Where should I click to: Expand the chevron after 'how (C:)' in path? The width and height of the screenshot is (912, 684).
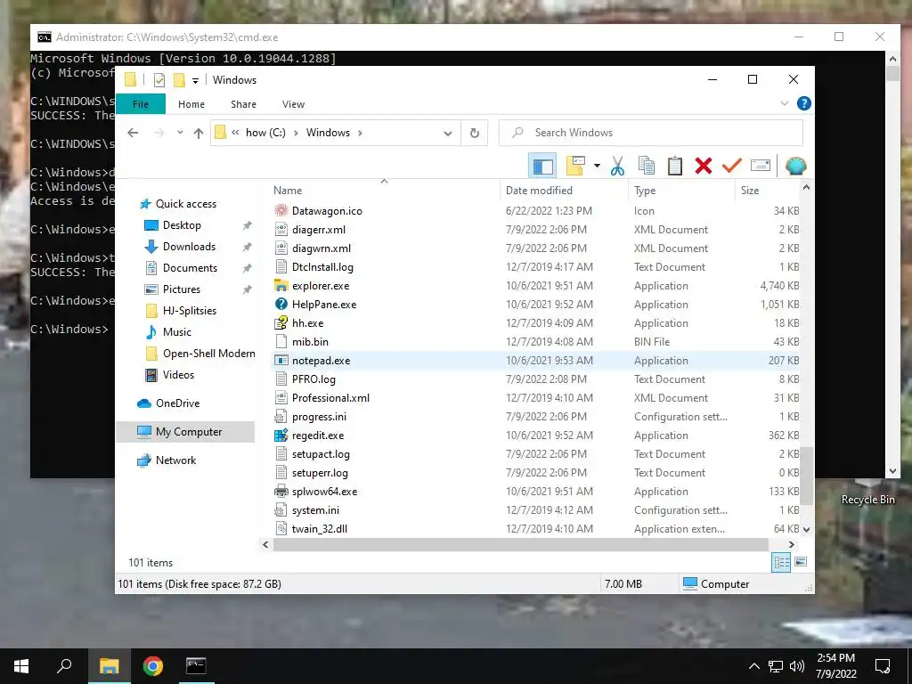(296, 134)
